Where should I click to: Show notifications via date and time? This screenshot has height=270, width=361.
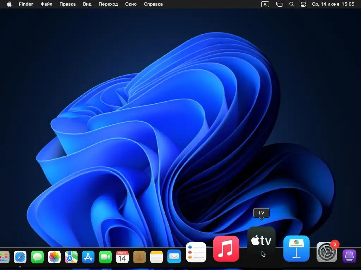tap(333, 4)
